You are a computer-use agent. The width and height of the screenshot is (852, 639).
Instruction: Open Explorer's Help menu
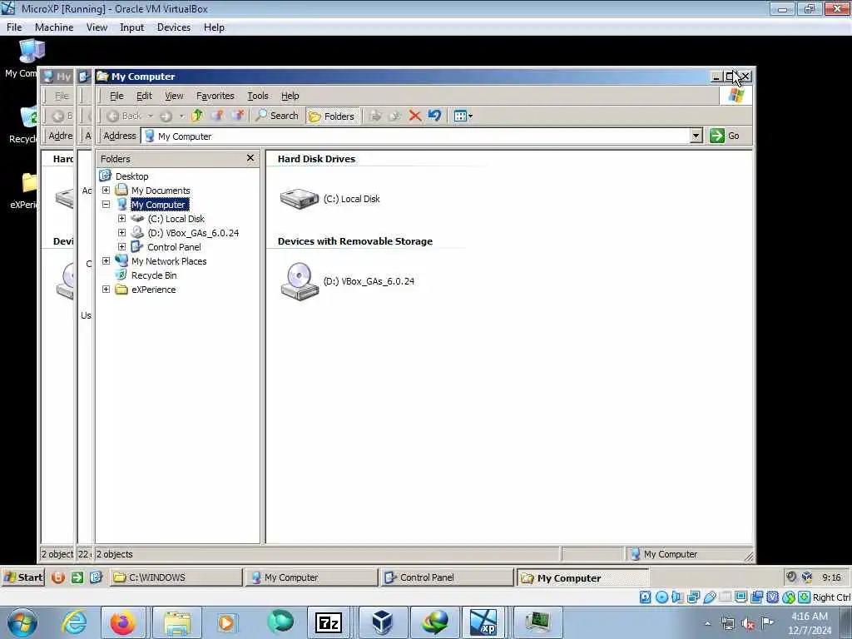coord(290,96)
